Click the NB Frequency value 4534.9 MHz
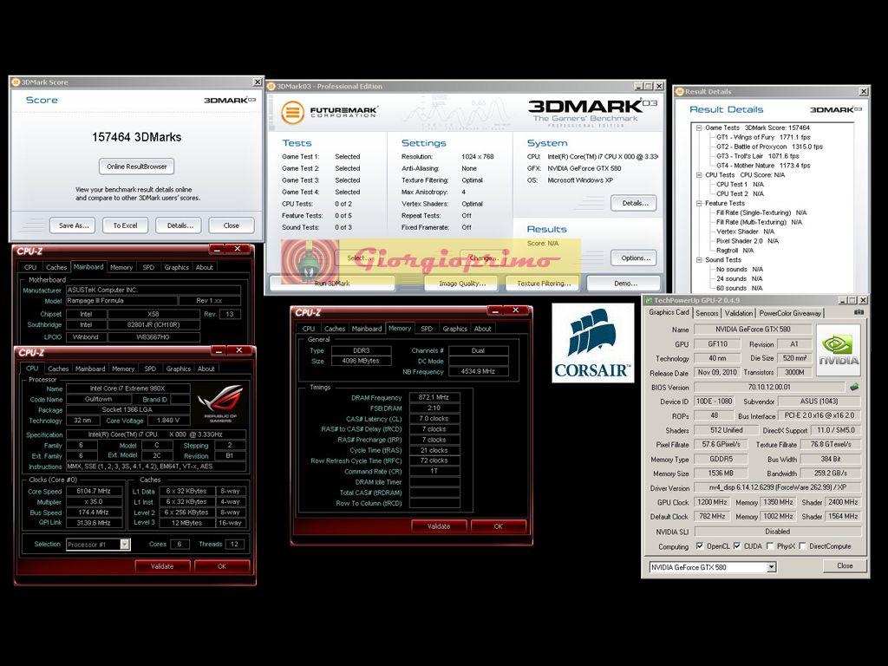The image size is (888, 666). coord(478,371)
